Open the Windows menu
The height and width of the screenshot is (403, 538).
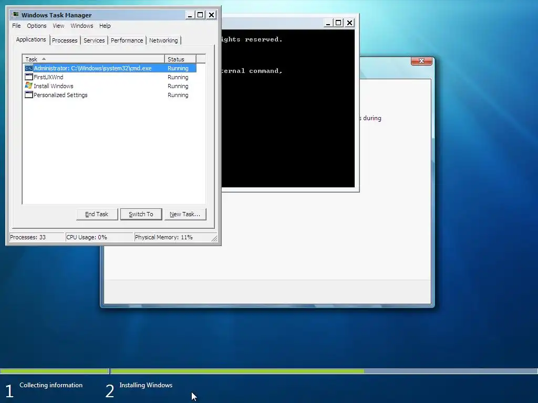pyautogui.click(x=81, y=26)
